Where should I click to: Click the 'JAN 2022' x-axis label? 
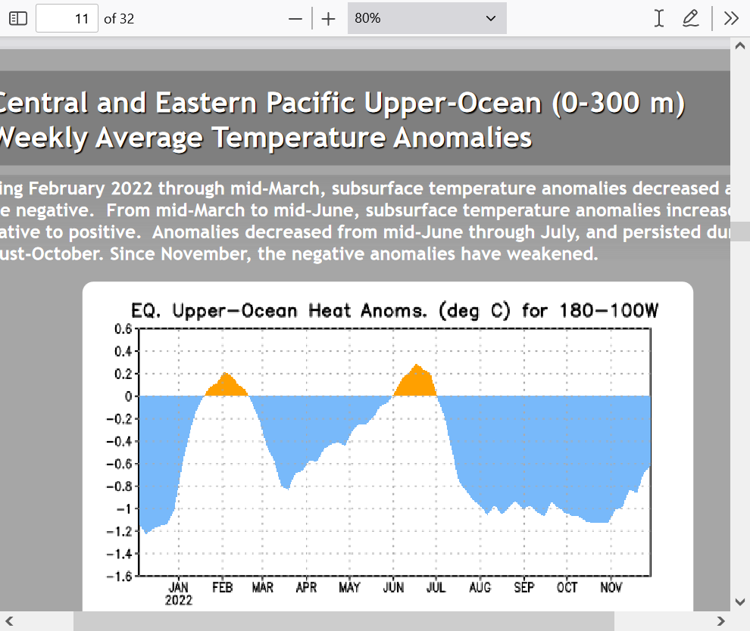click(x=179, y=593)
